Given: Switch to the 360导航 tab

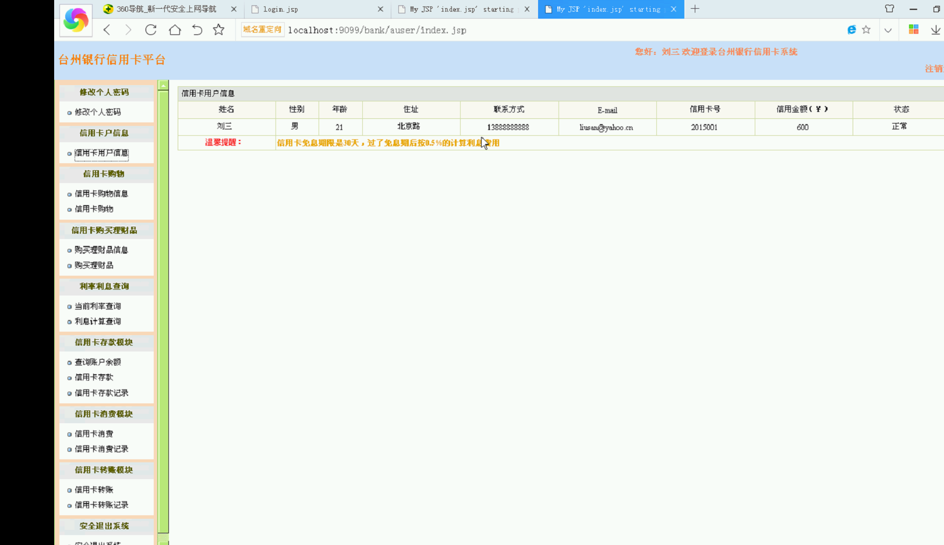Looking at the screenshot, I should 166,9.
